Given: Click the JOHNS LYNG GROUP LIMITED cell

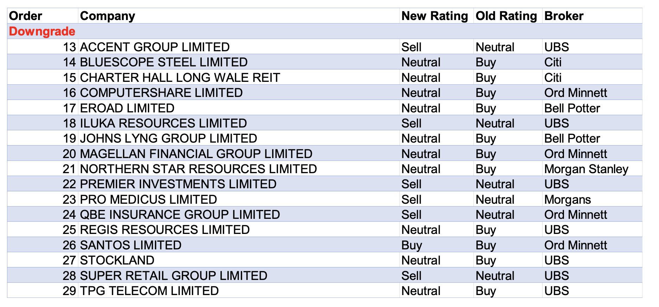Looking at the screenshot, I should pos(168,138).
